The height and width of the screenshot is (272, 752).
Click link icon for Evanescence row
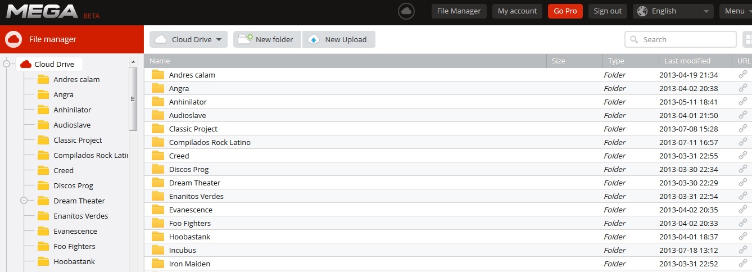point(743,210)
